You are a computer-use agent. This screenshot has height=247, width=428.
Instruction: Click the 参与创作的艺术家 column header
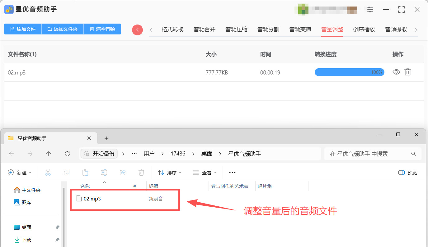click(230, 186)
